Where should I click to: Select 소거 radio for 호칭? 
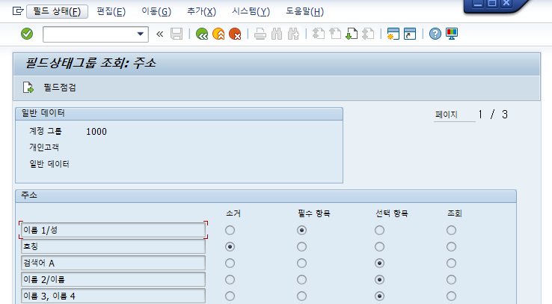(230, 246)
